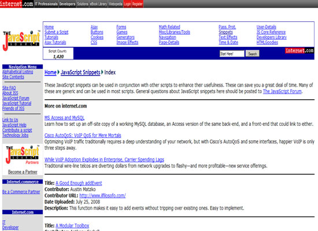
Task: Open the A Modular Toolbox script link
Action: (72, 226)
